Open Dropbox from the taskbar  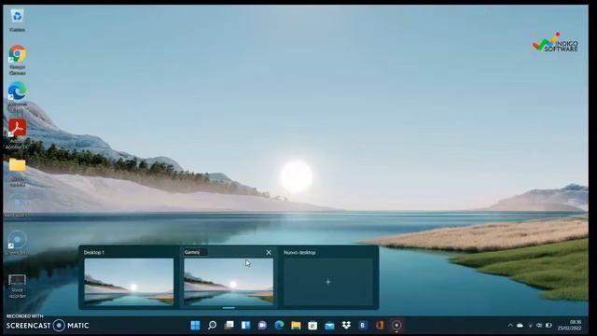pyautogui.click(x=346, y=325)
